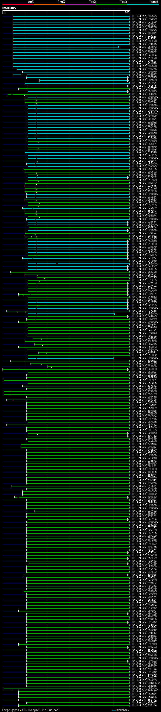This screenshot has height=712, width=161.
Task: Click the UniRef100_Q5A0I6 label
Action: (144, 327)
